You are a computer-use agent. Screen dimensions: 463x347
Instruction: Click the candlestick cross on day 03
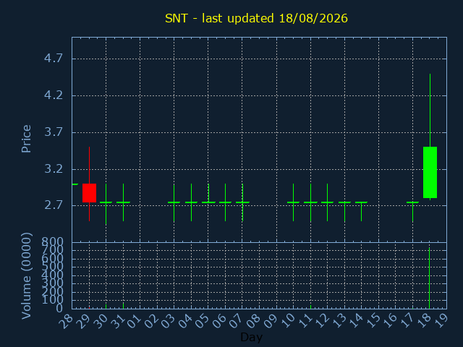pyautogui.click(x=174, y=202)
